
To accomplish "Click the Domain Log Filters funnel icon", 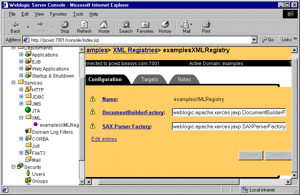I will coord(28,131).
